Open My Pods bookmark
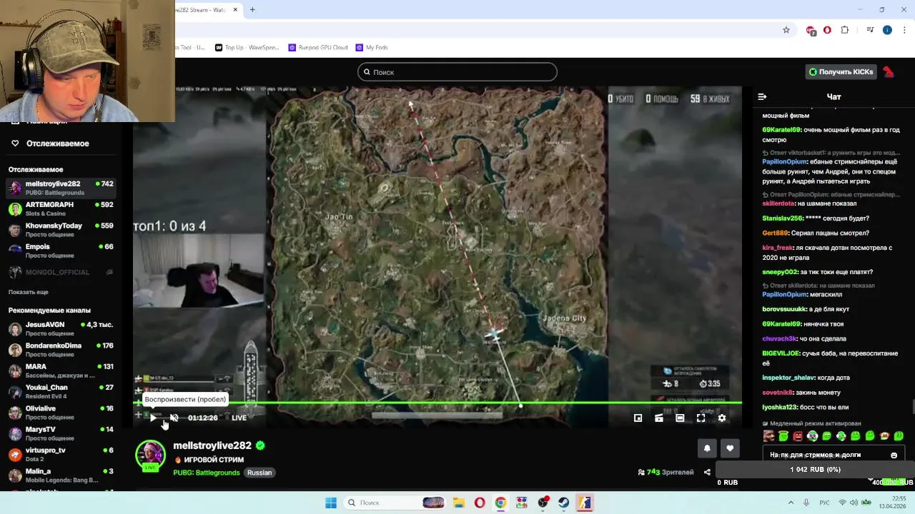 [372, 48]
